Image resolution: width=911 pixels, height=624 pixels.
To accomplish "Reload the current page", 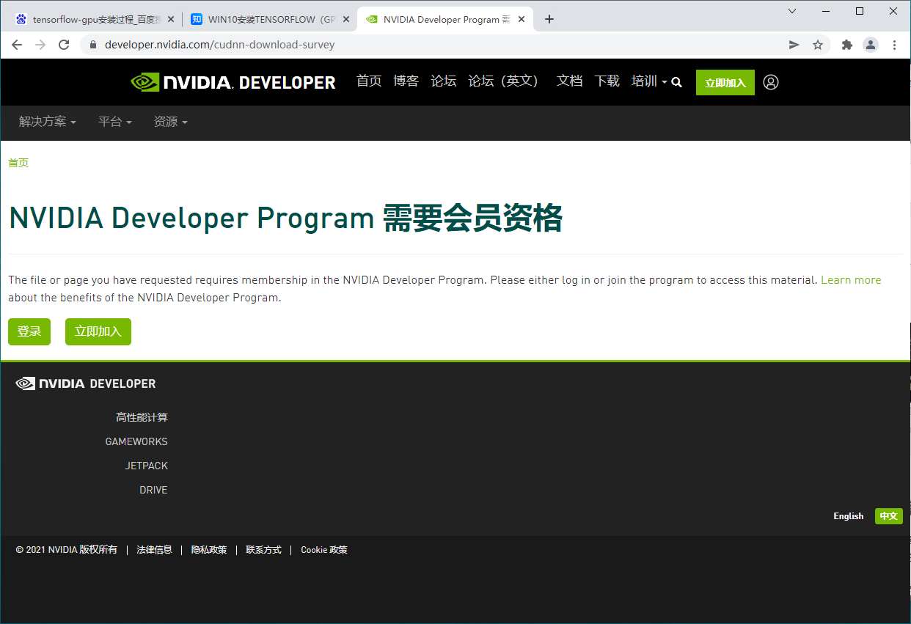I will click(64, 45).
